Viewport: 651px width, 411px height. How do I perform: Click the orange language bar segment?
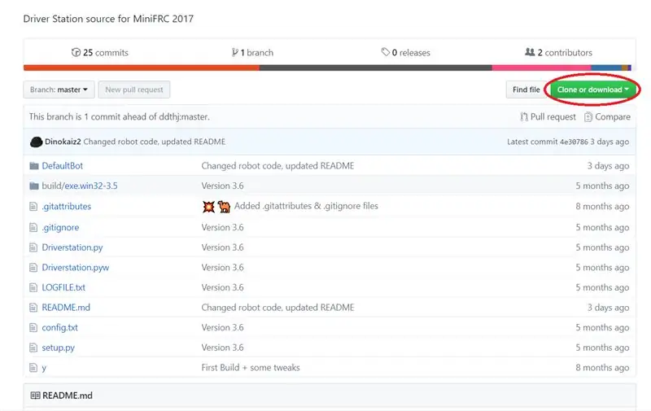[x=142, y=68]
